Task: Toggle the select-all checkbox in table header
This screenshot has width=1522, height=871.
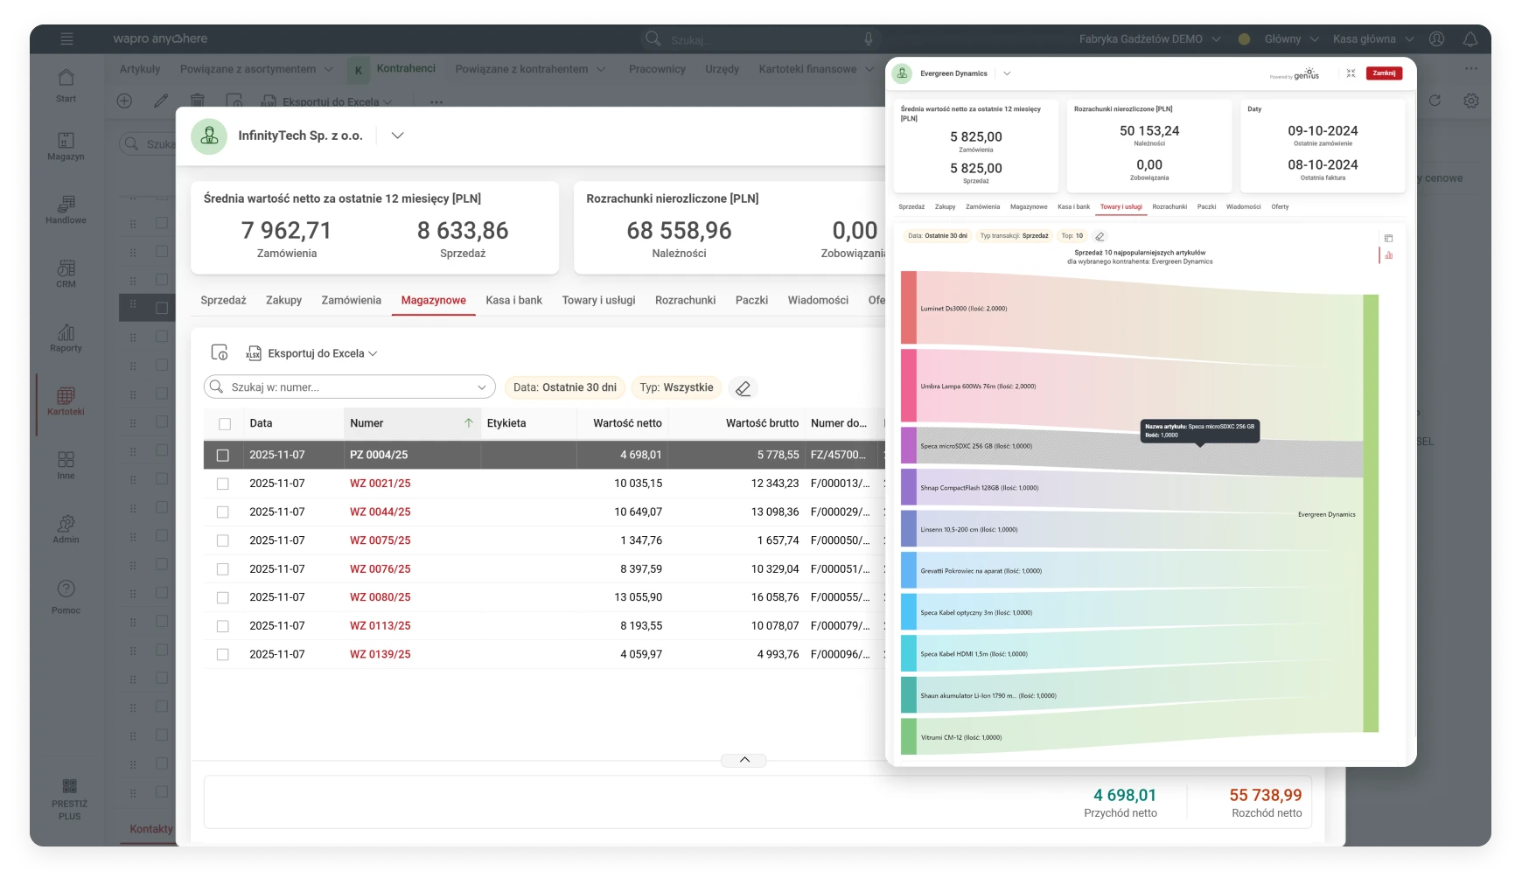Action: coord(225,424)
